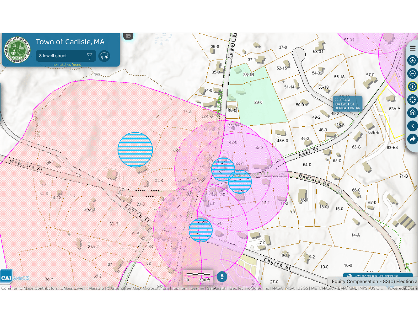Click the Town of Carlisle seal logo

coord(17,49)
